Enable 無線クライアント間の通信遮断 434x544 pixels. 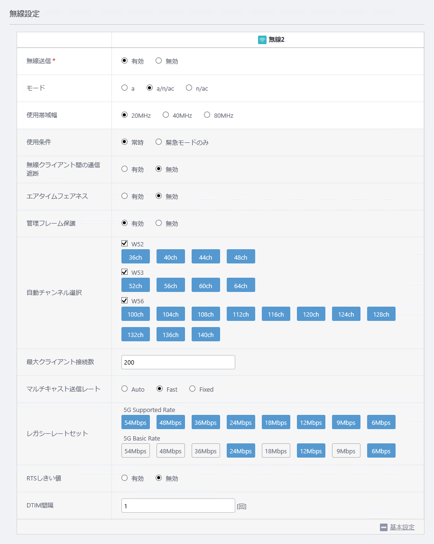coord(124,169)
